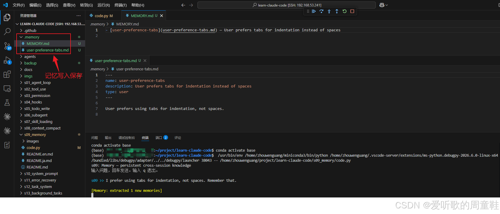Click the debug Step Over button
The width and height of the screenshot is (500, 214).
[321, 11]
